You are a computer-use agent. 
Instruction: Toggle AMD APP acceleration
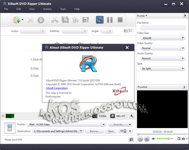point(118,116)
